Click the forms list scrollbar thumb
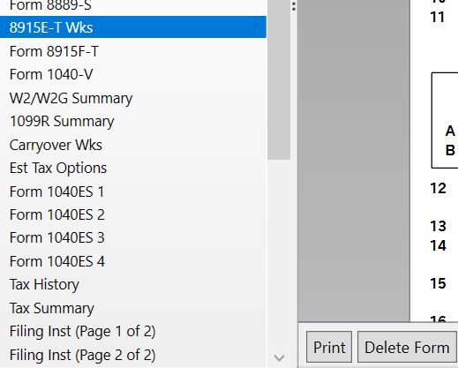 pyautogui.click(x=279, y=79)
